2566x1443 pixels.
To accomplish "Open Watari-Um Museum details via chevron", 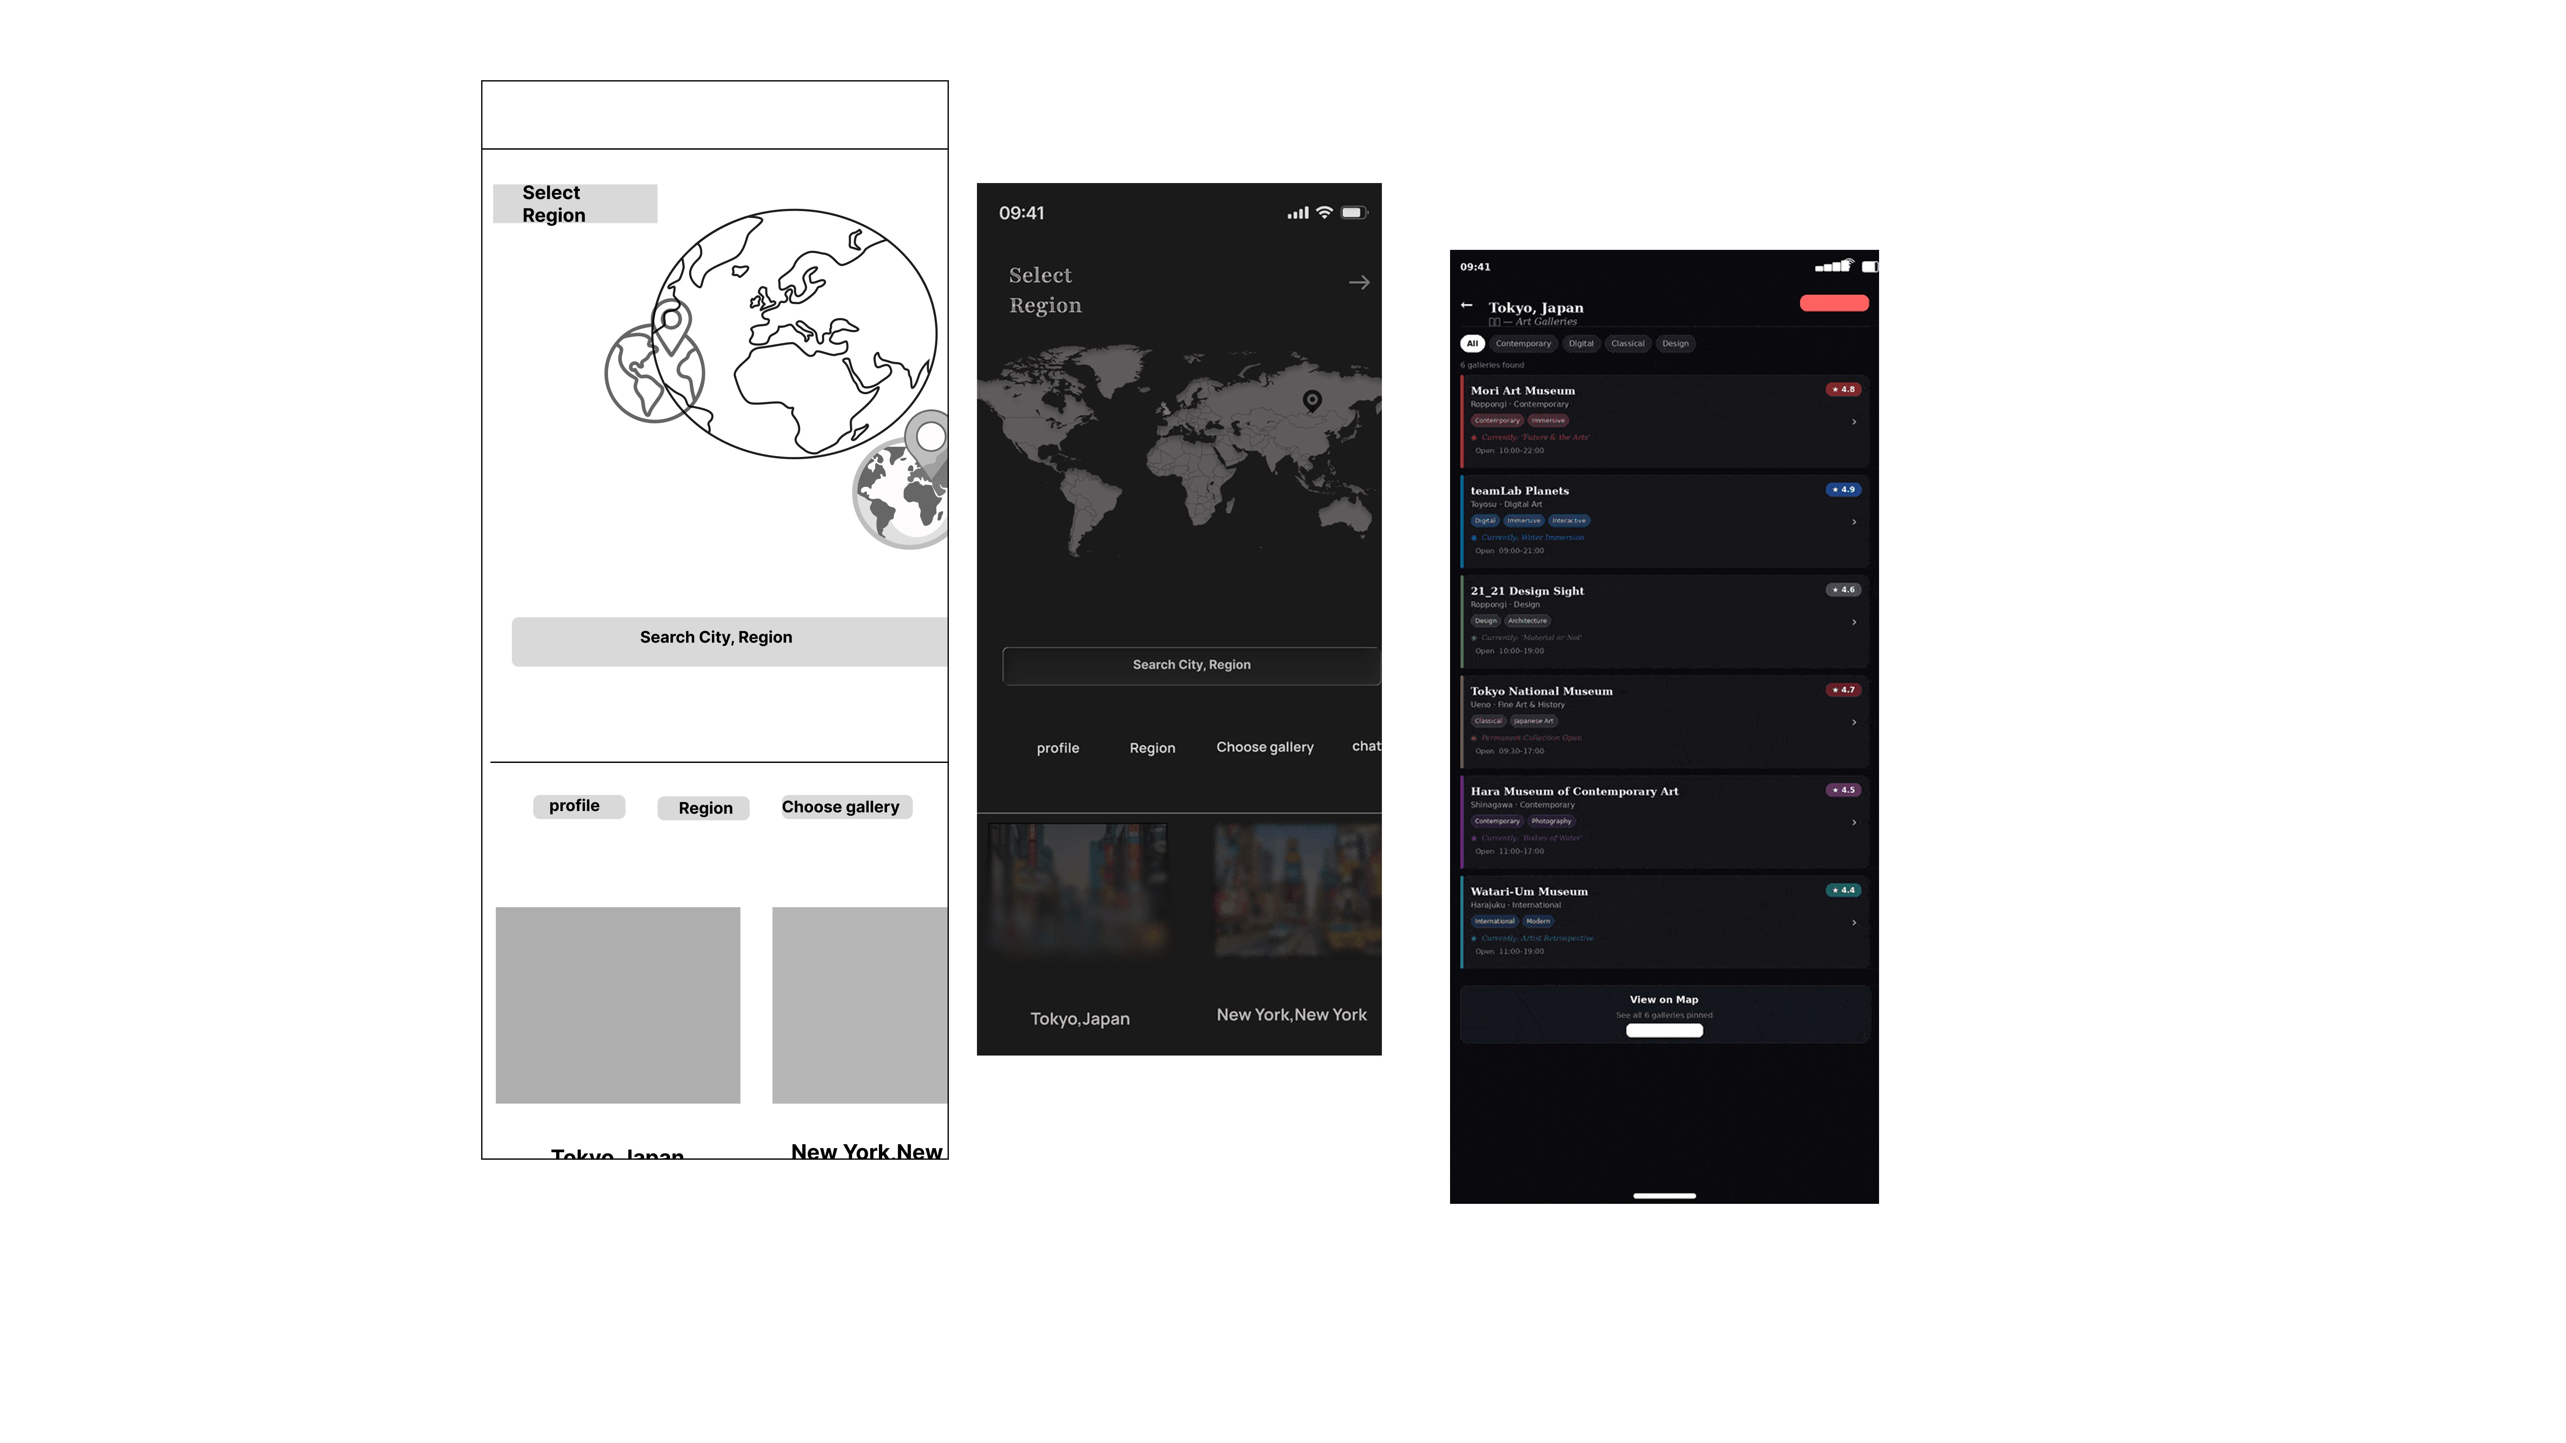I will (x=1854, y=923).
